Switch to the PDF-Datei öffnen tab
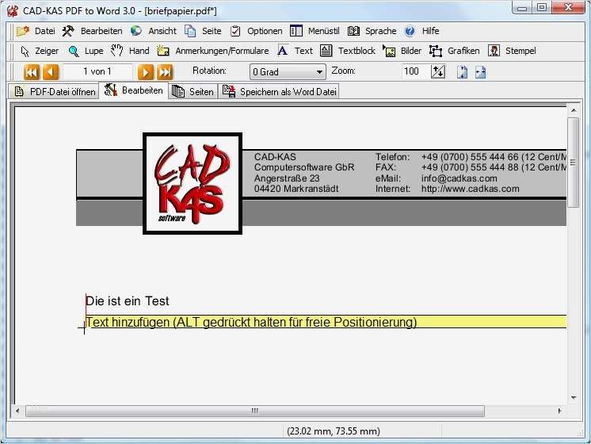The width and height of the screenshot is (591, 444). (x=55, y=91)
